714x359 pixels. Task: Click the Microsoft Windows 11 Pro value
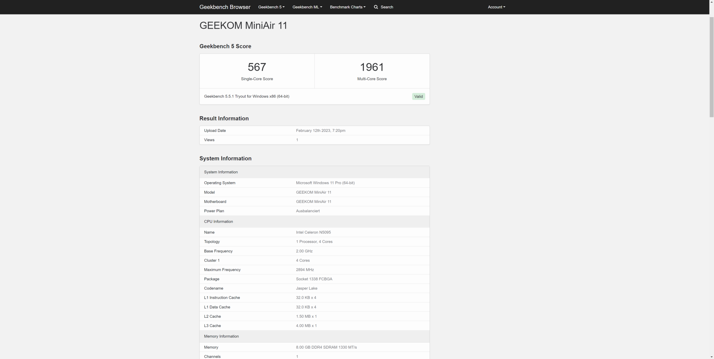325,183
